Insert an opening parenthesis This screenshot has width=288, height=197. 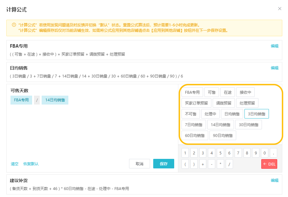185,164
